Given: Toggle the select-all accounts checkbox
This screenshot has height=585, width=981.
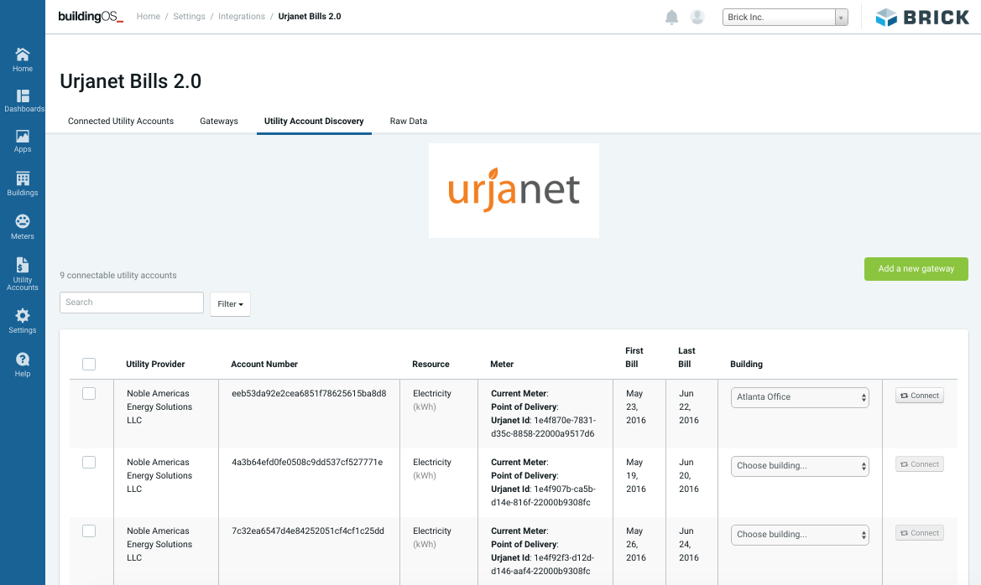Looking at the screenshot, I should (89, 365).
